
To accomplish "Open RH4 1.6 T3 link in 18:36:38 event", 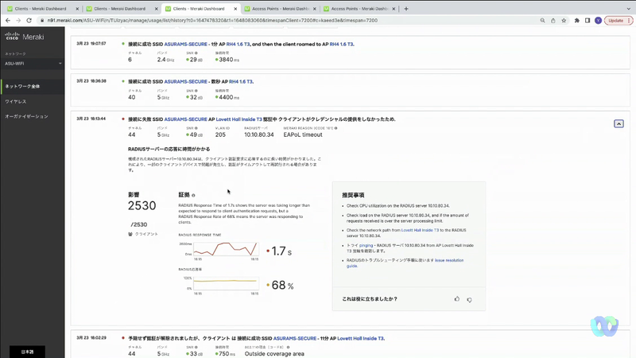I will (x=241, y=82).
